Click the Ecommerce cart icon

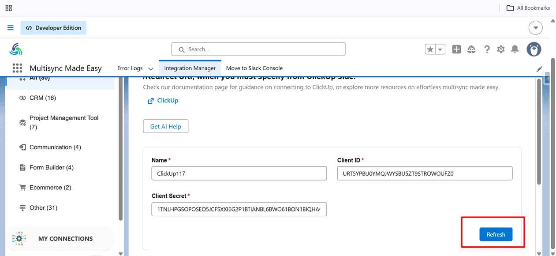coord(22,188)
